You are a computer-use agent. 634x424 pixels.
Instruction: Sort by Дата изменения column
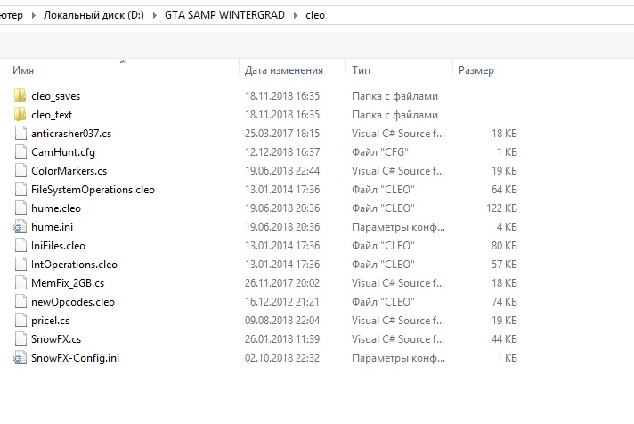pyautogui.click(x=283, y=70)
